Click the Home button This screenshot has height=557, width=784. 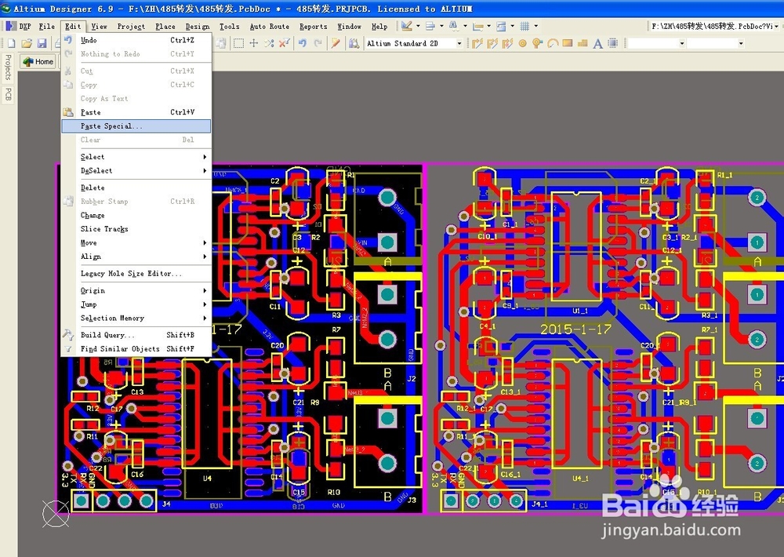(x=38, y=61)
